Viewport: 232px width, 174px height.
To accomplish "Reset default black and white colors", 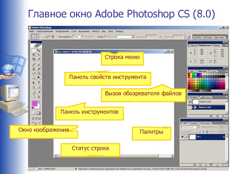I will (x=33, y=108).
